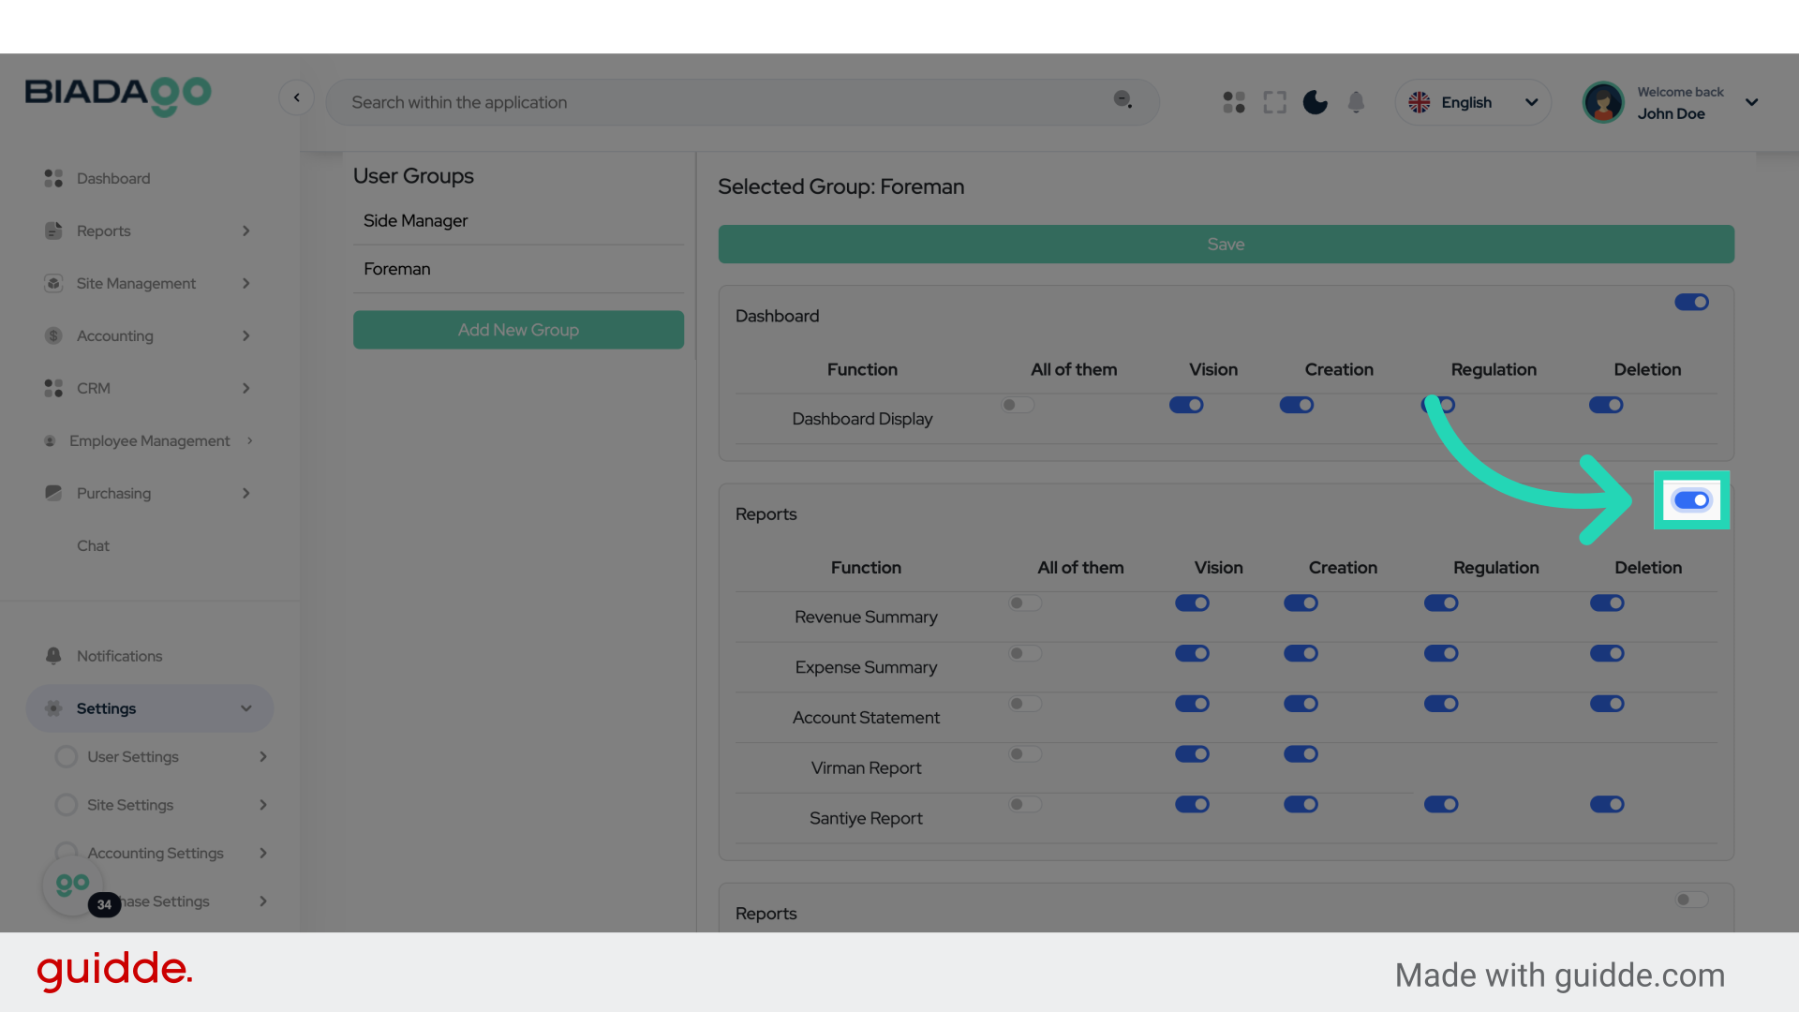Click the BIADAGO logo
The height and width of the screenshot is (1012, 1799).
click(118, 94)
